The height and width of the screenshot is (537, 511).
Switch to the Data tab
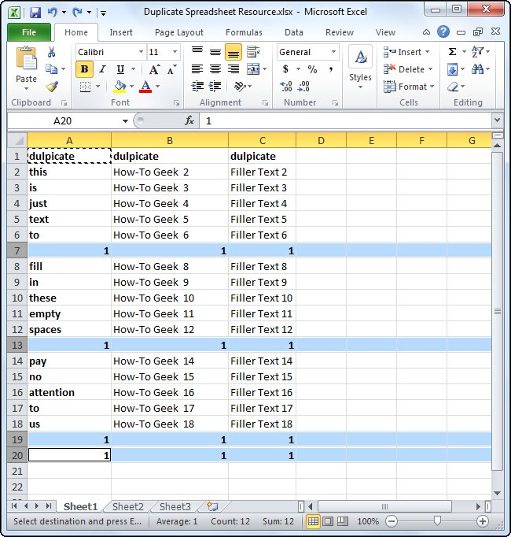coord(294,32)
